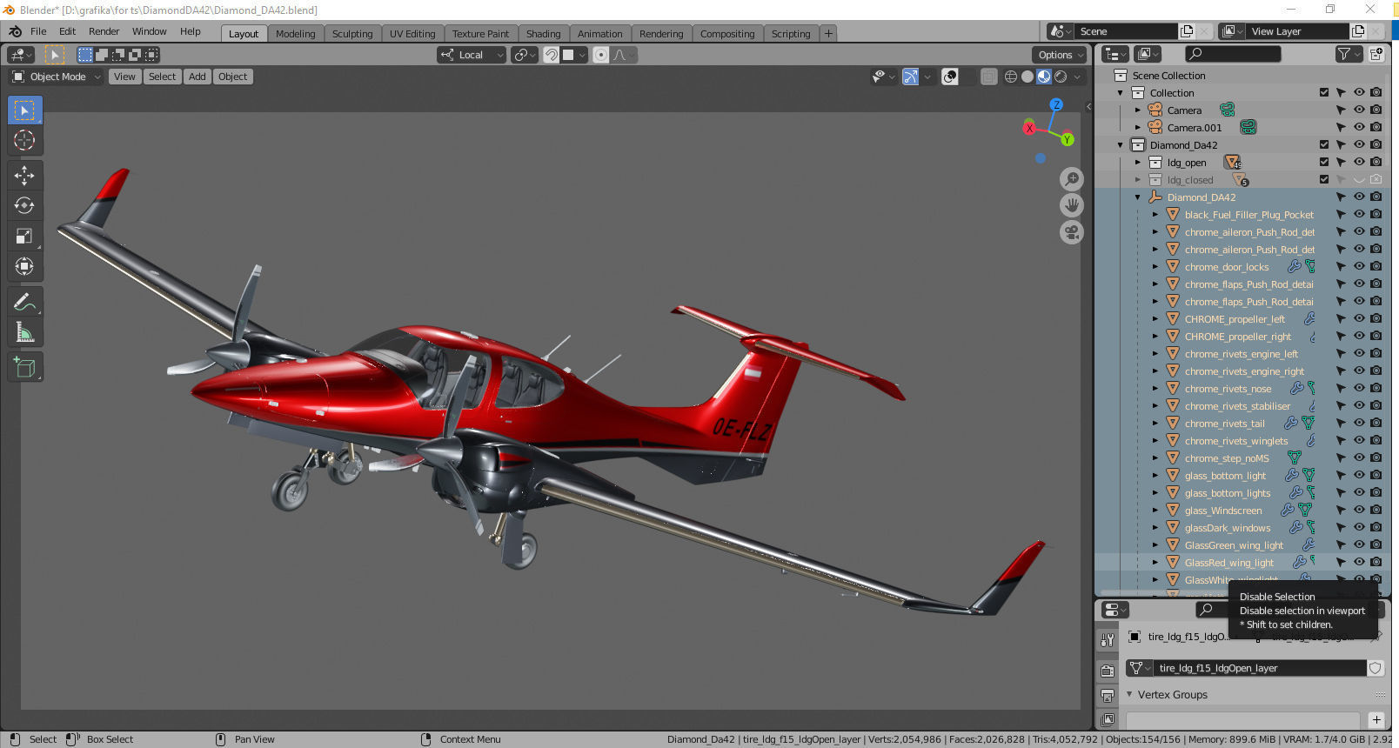Select glass_bottom_lights in the outliner
This screenshot has width=1399, height=748.
coord(1227,493)
